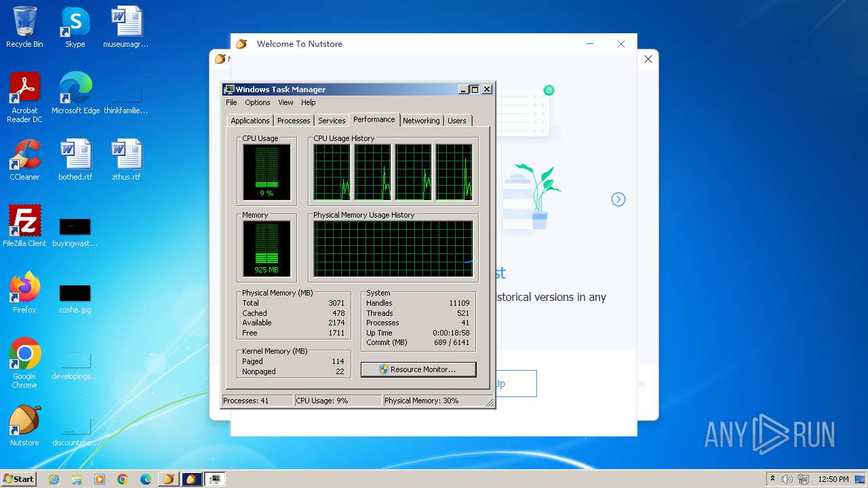Open the Google Chrome desktop shortcut

click(x=24, y=363)
